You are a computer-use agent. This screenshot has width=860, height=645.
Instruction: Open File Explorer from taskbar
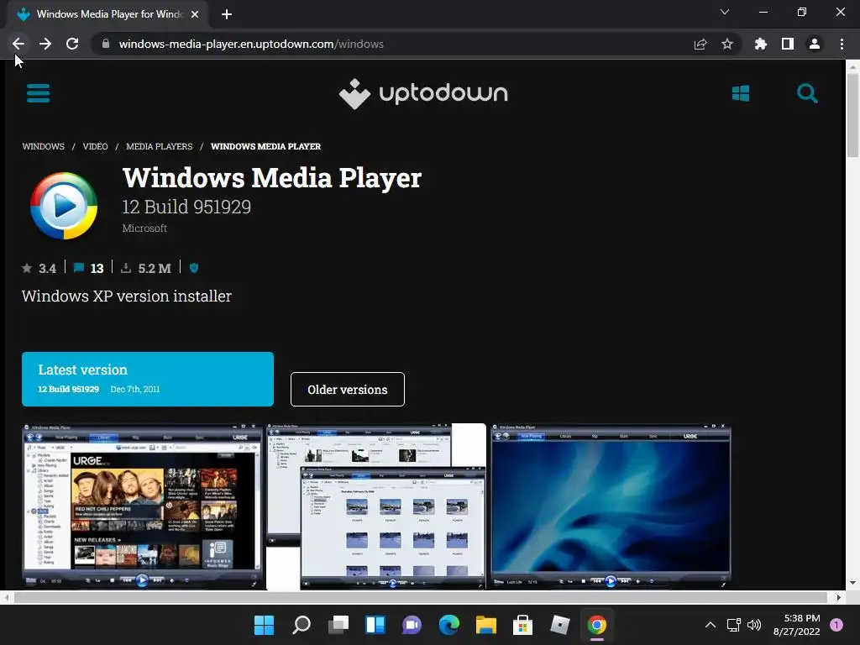pyautogui.click(x=486, y=625)
